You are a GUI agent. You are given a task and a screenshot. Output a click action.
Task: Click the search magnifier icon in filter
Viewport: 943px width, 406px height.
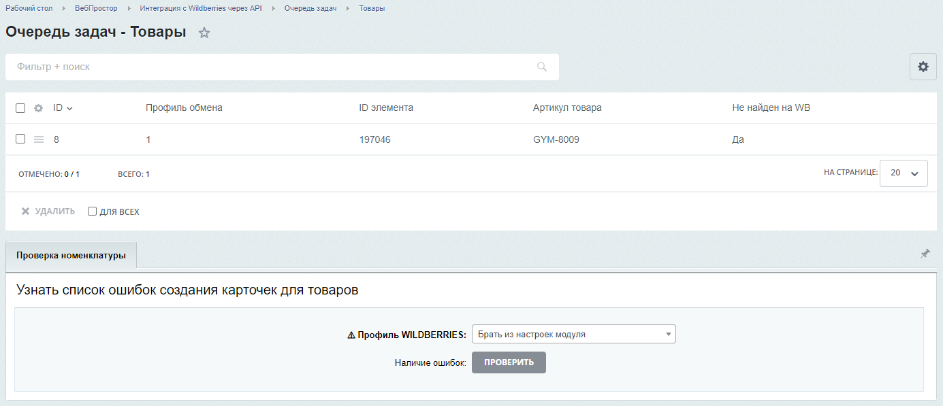pyautogui.click(x=542, y=67)
